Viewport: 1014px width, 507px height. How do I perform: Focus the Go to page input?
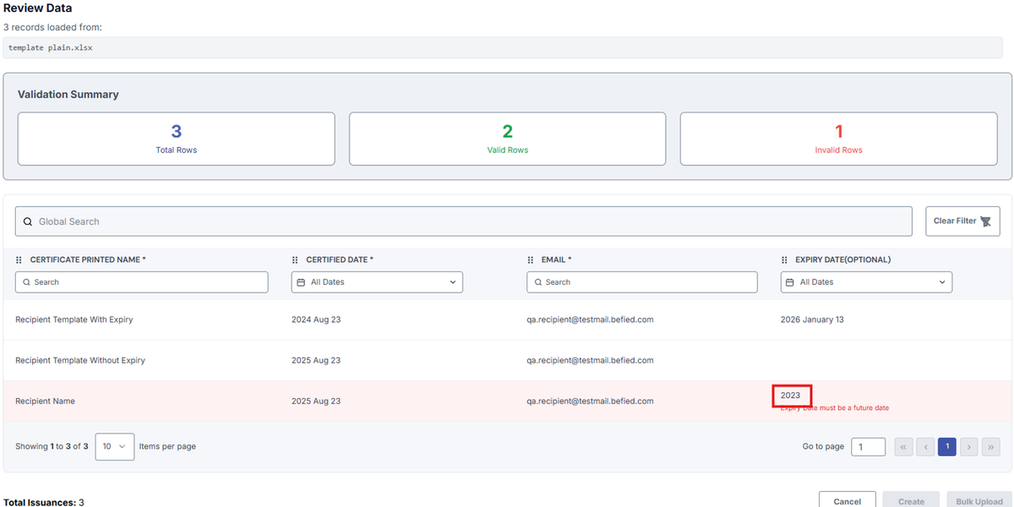click(868, 446)
